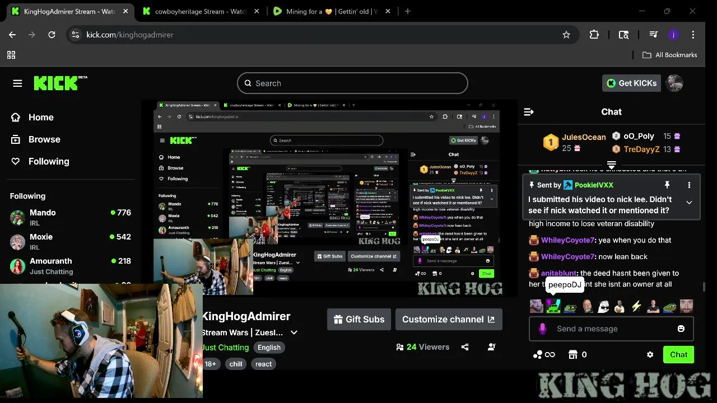Select the peepoDJ emote

click(553, 306)
